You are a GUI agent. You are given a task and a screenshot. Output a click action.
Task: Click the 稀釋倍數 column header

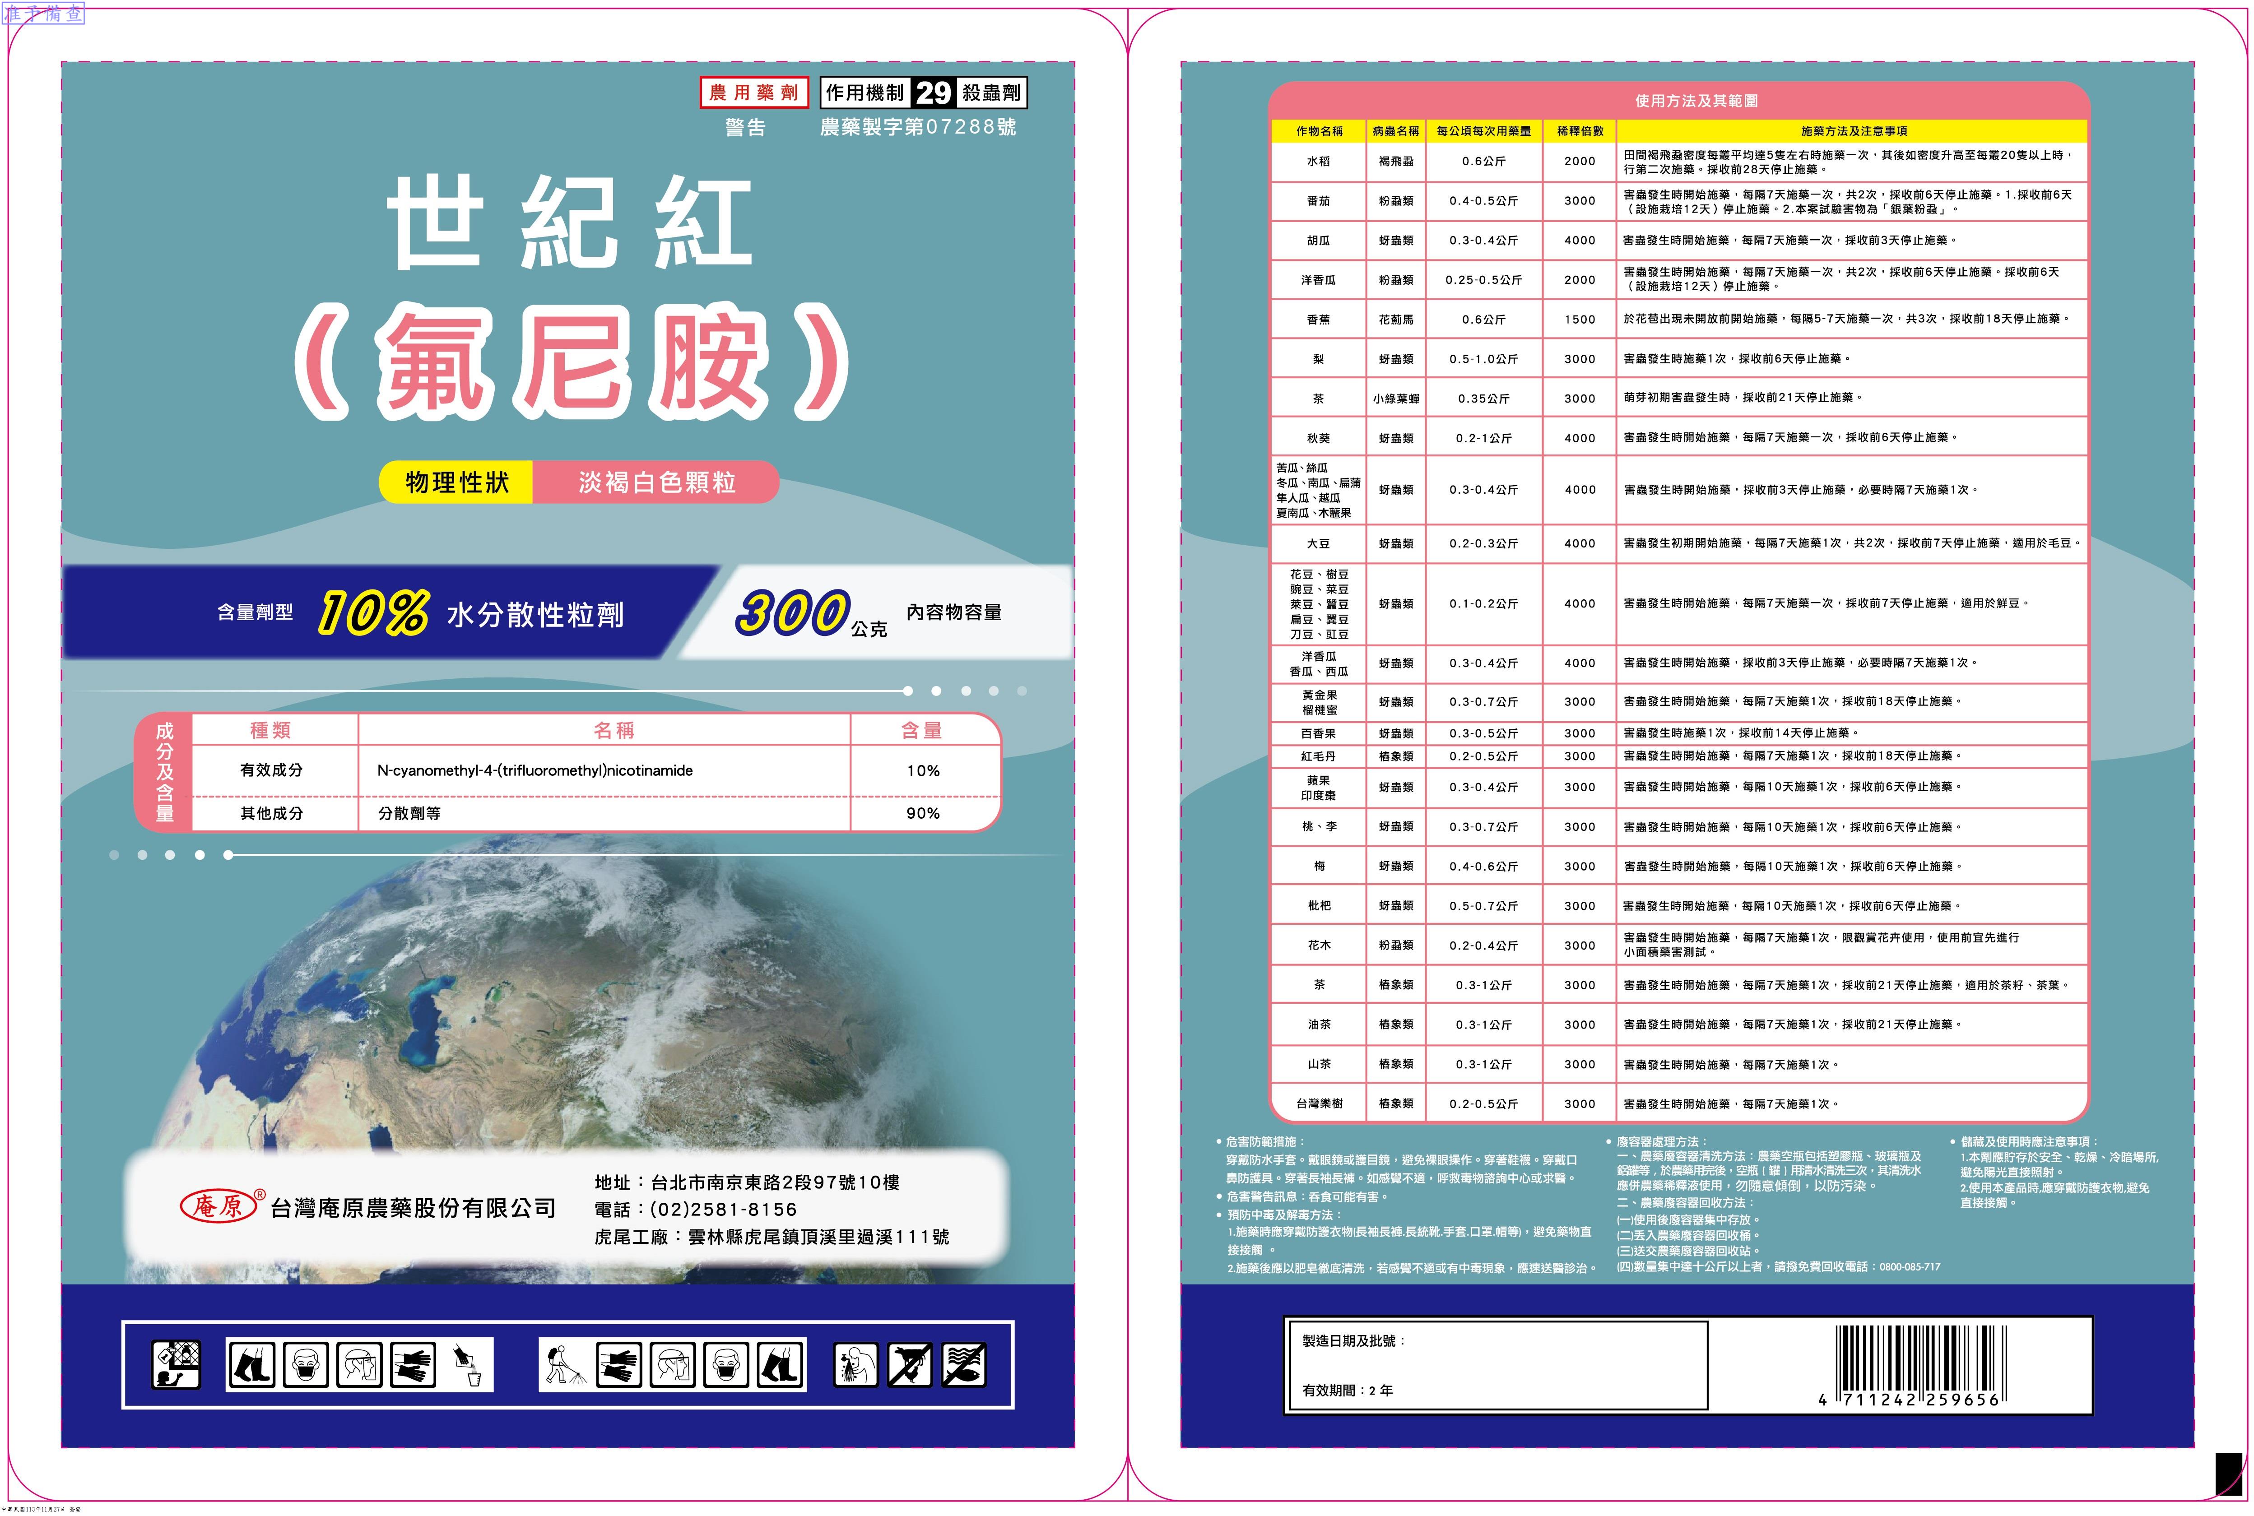click(x=1580, y=130)
